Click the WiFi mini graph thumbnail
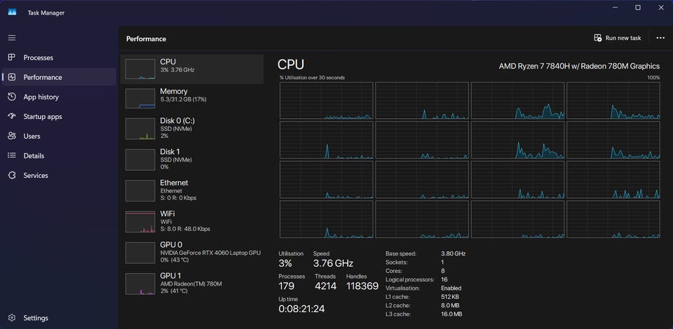Screen dimensions: 673x329 click(x=140, y=221)
